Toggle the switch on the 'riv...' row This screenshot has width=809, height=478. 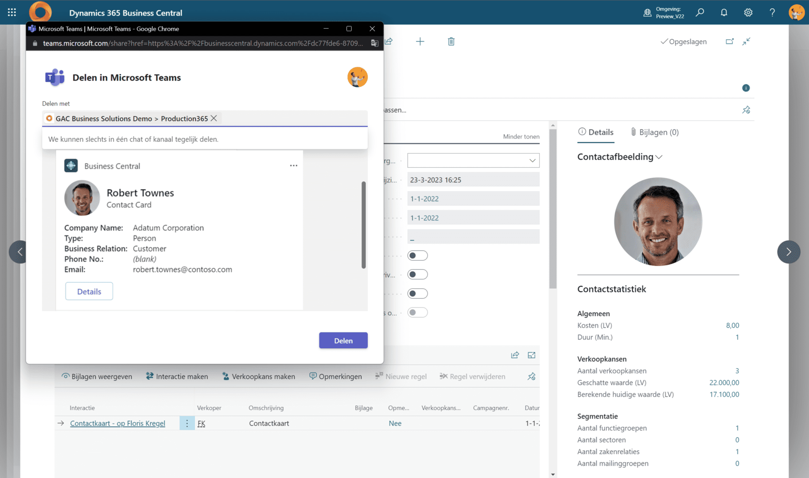coord(417,274)
